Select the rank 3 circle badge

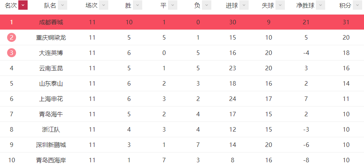tap(12, 53)
